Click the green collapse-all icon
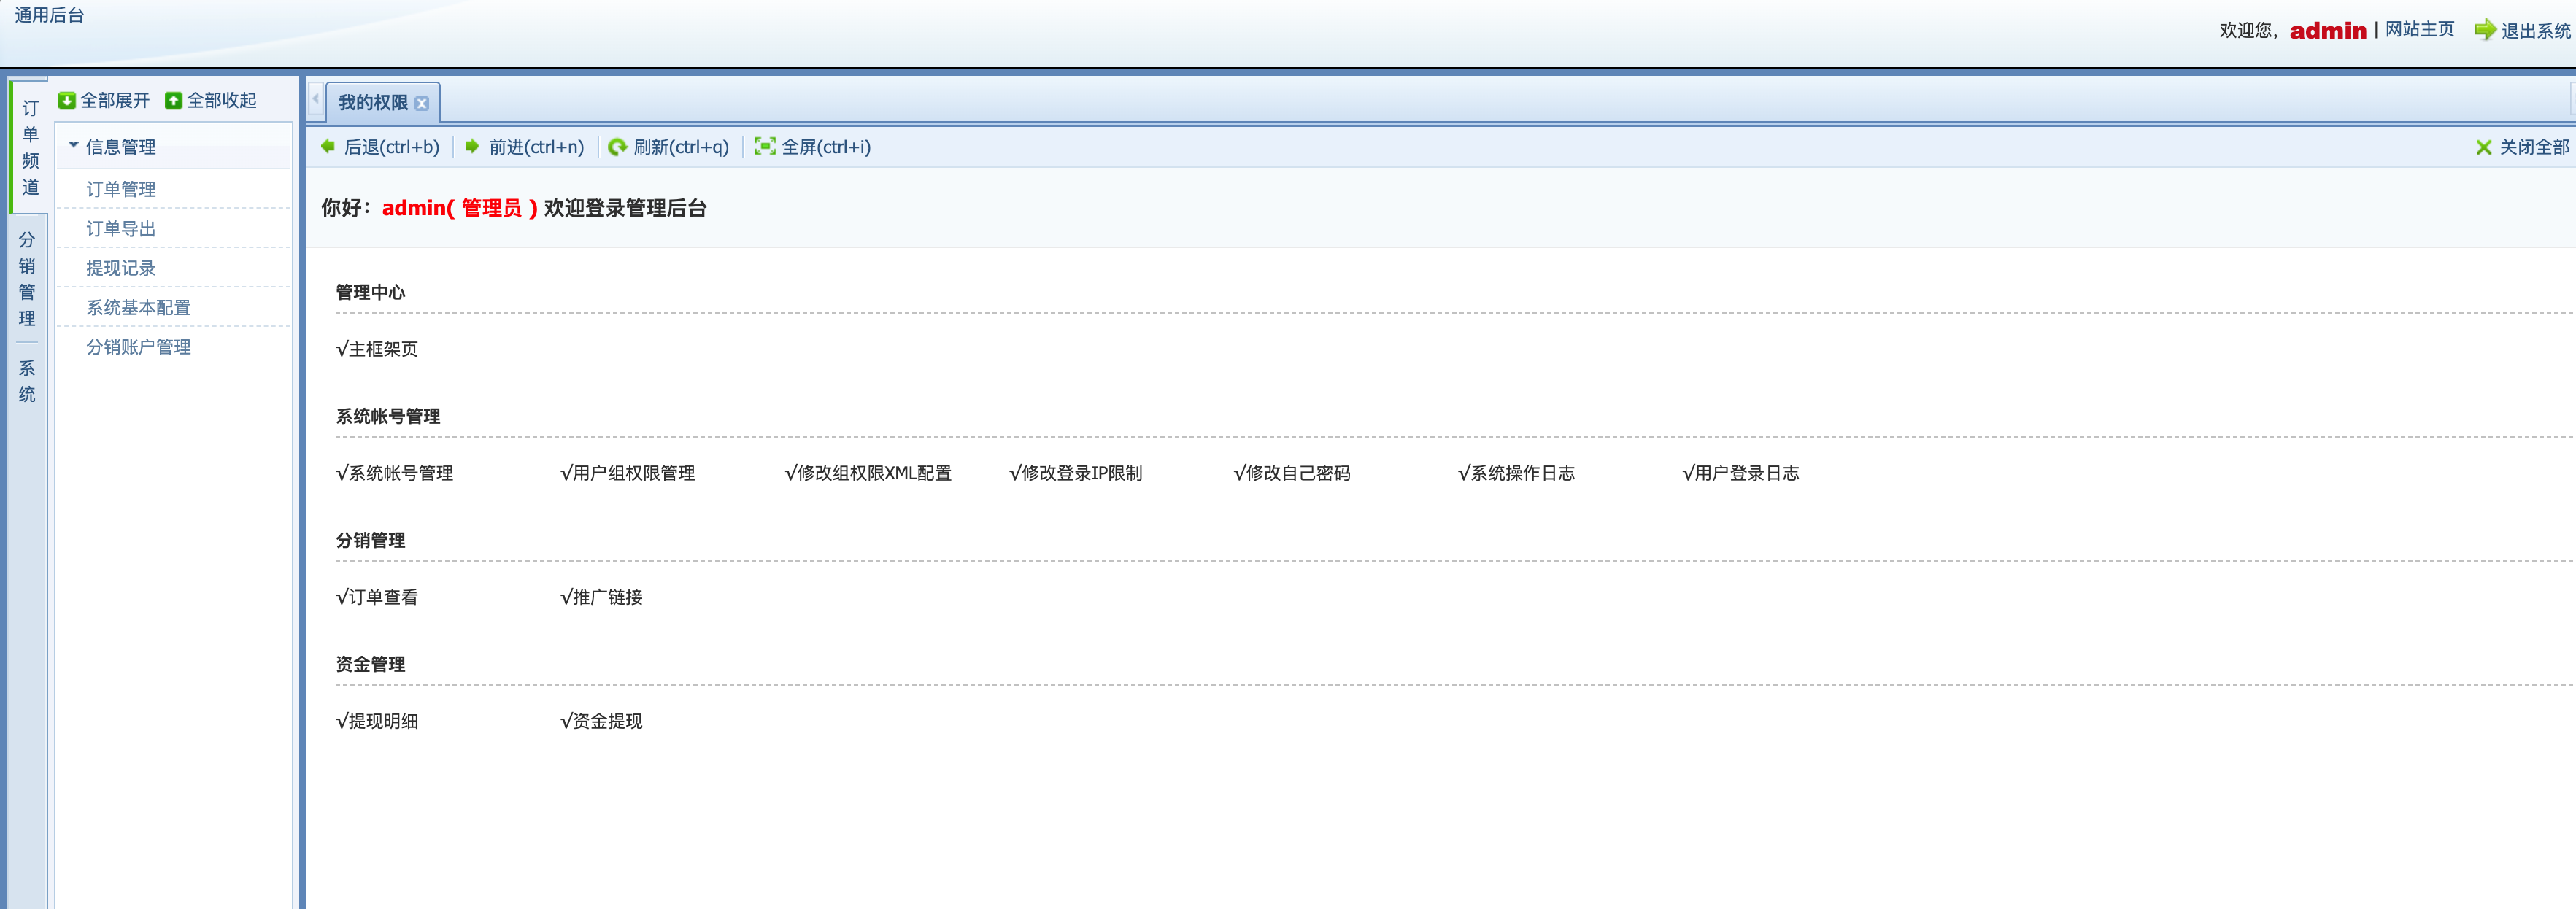Viewport: 2576px width, 909px height. [173, 101]
